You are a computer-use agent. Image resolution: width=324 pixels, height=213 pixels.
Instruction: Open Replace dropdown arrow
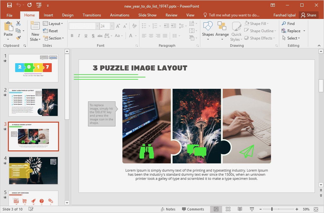[304, 31]
